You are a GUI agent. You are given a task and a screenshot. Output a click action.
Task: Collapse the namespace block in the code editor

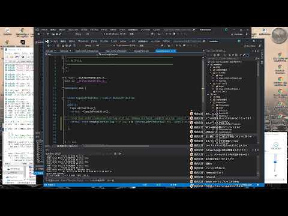coord(63,88)
